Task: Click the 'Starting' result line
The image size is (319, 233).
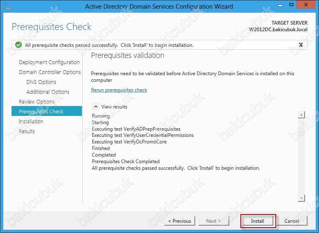Action: pyautogui.click(x=100, y=122)
